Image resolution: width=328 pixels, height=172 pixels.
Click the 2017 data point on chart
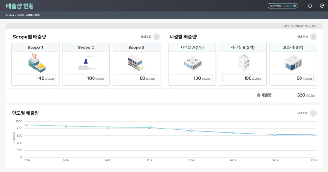tap(108, 127)
